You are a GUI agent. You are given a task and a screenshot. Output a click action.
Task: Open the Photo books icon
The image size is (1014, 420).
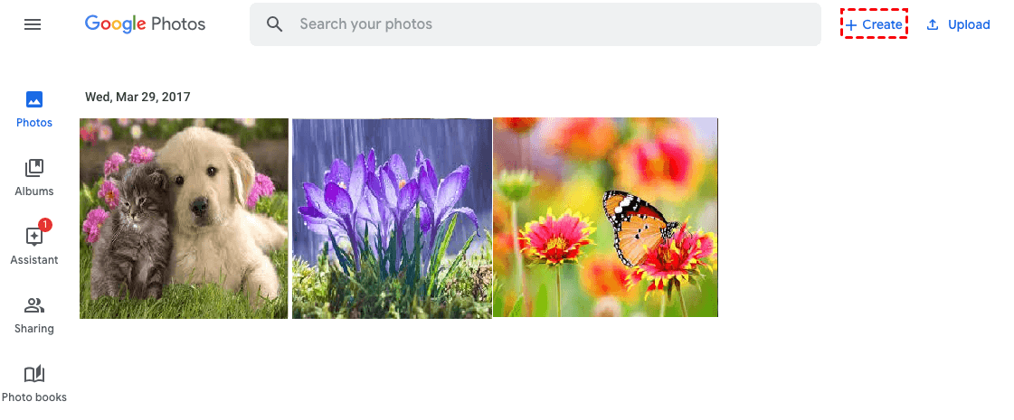click(34, 374)
